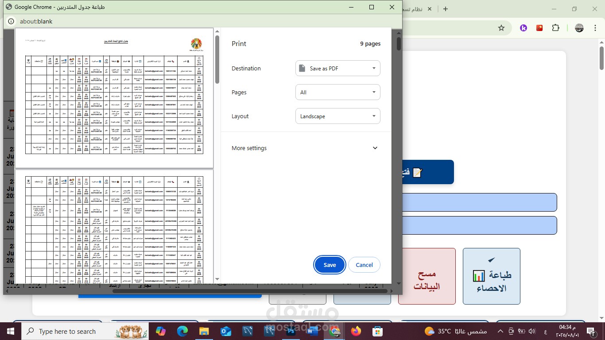
Task: Open notification center icon
Action: click(590, 331)
